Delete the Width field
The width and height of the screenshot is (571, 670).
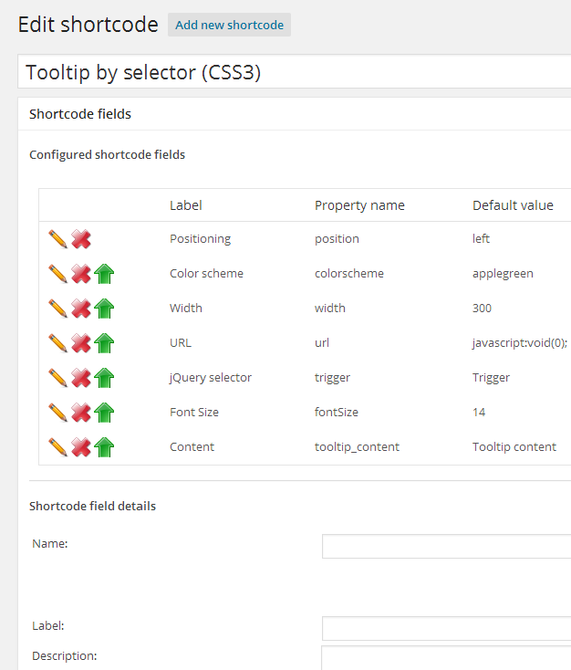pyautogui.click(x=81, y=309)
